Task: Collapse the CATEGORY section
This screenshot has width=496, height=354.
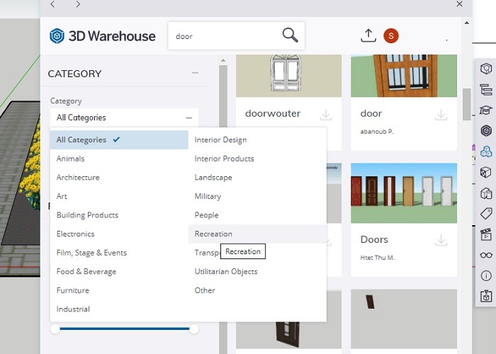Action: 195,73
